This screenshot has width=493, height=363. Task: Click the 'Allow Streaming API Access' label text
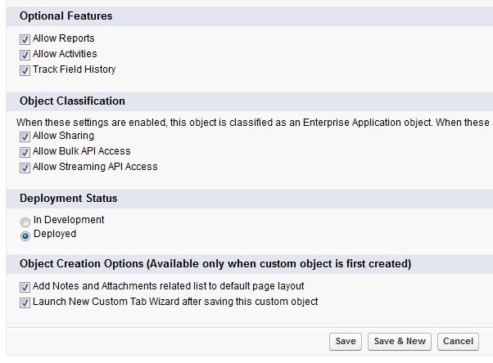pyautogui.click(x=95, y=167)
